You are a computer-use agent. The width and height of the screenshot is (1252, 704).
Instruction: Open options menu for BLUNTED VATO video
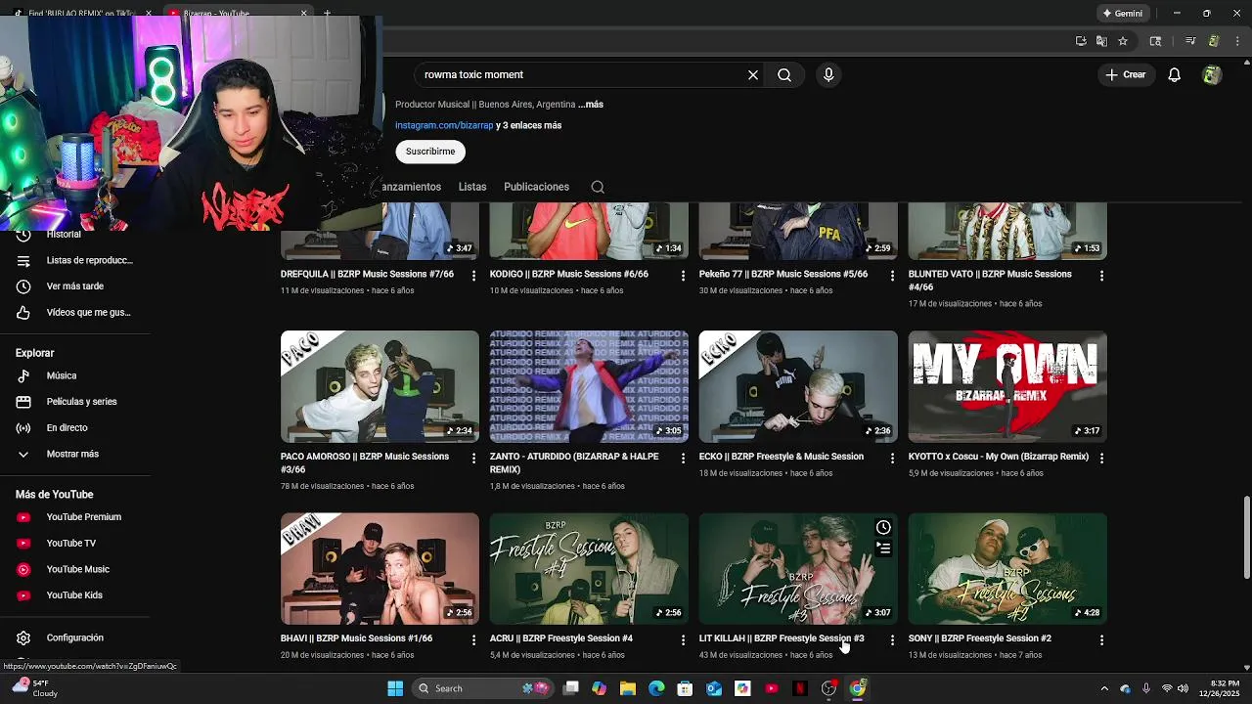click(x=1101, y=276)
